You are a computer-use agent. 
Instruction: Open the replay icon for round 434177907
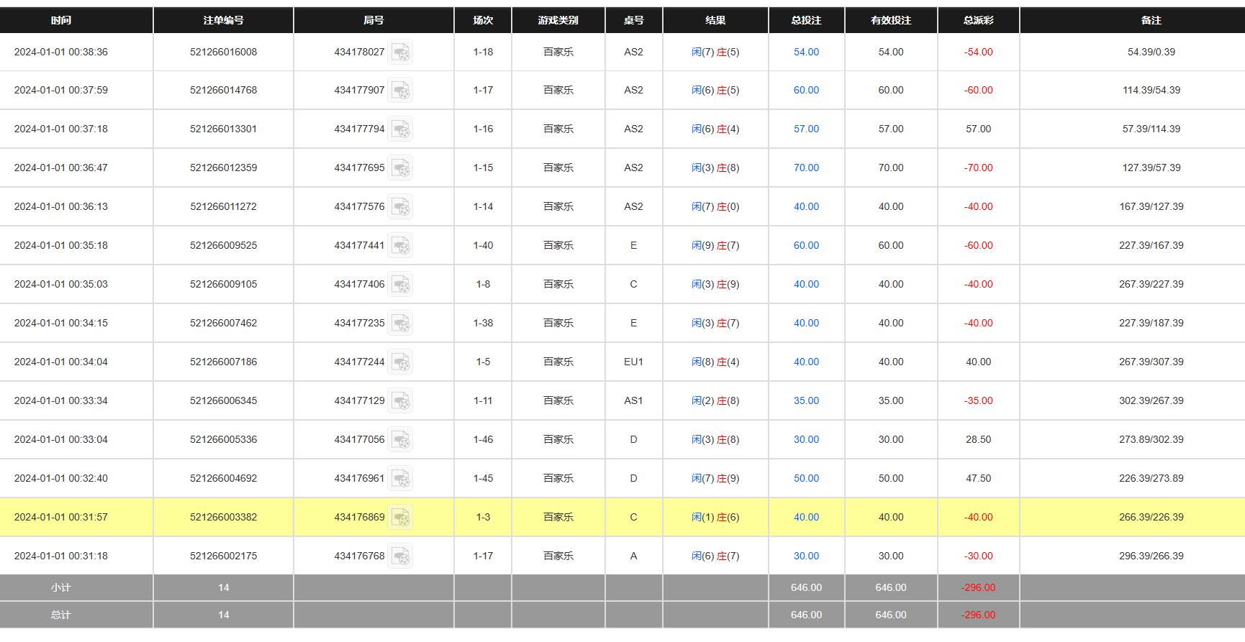[x=400, y=90]
